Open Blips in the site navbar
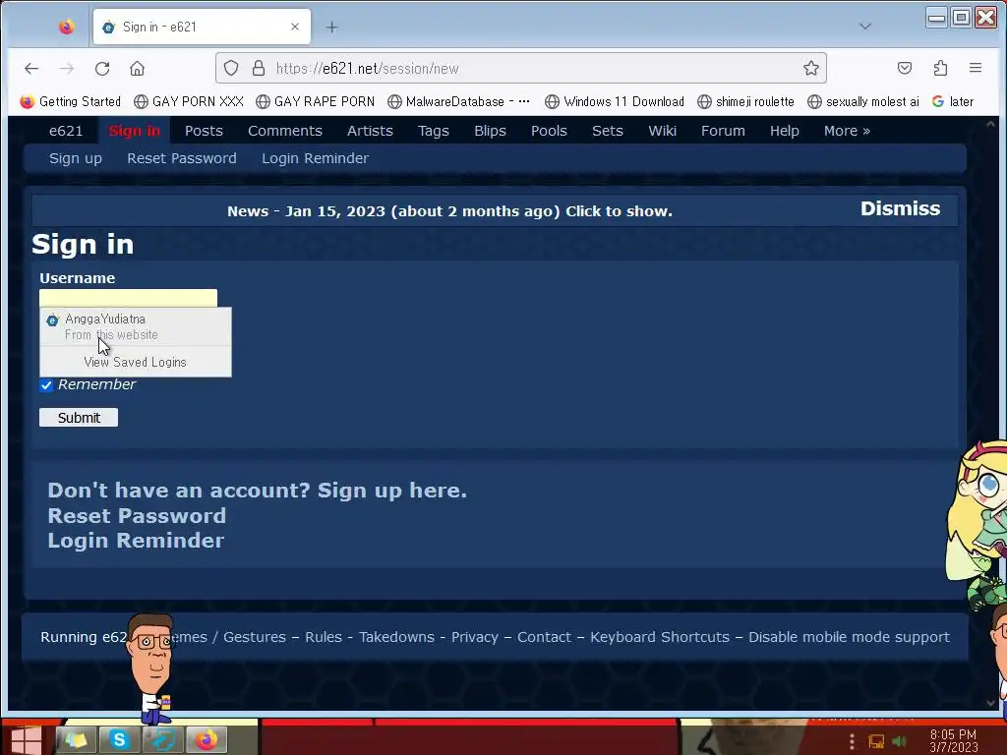The image size is (1007, 755). click(x=490, y=131)
